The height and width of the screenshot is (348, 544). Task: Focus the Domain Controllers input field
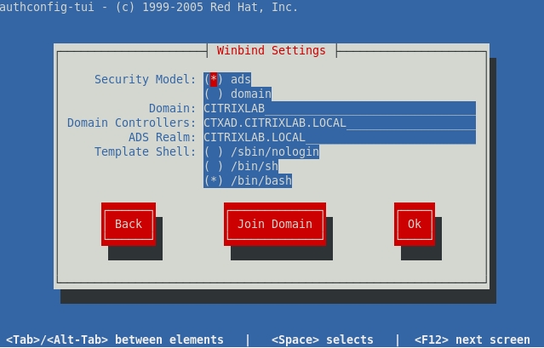(340, 123)
